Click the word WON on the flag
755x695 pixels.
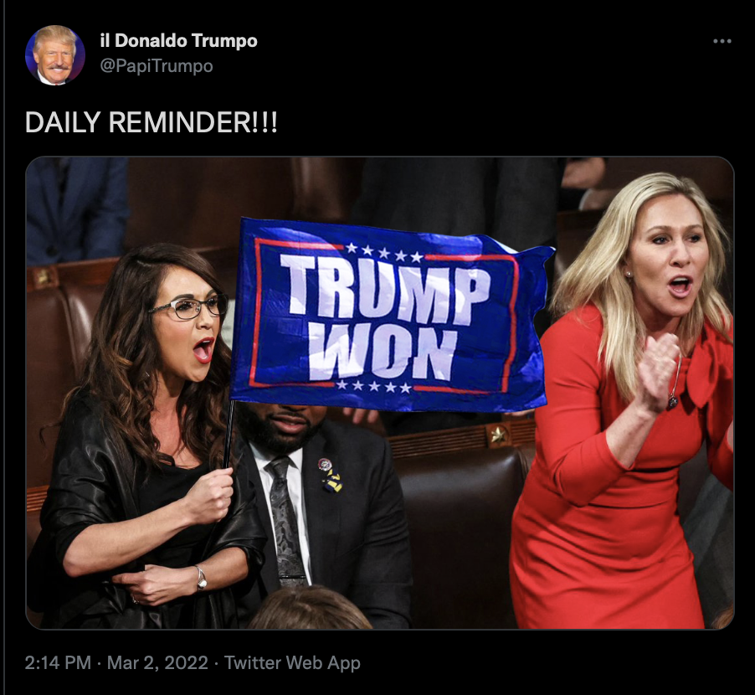383,354
